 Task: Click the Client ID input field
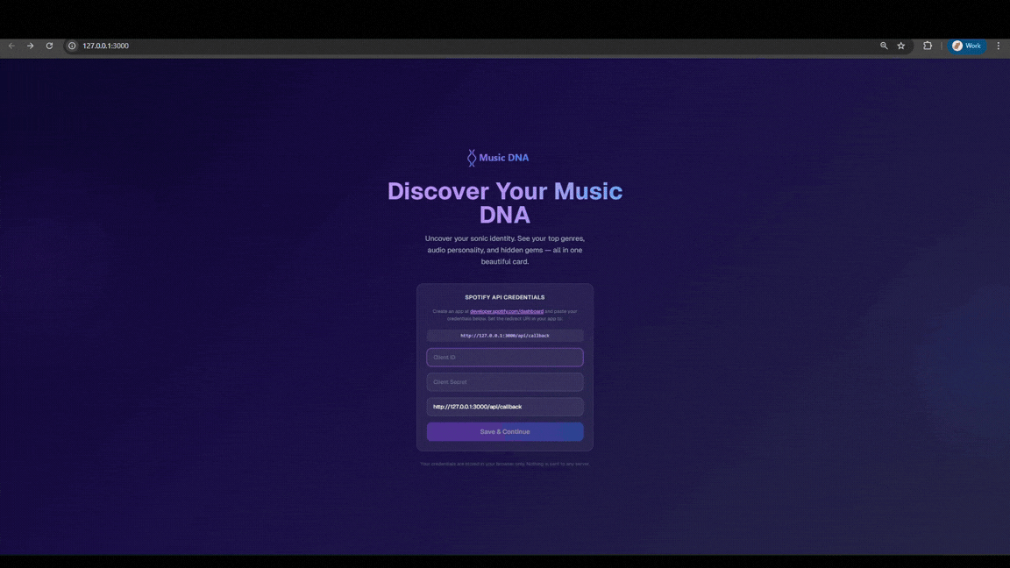(x=504, y=357)
